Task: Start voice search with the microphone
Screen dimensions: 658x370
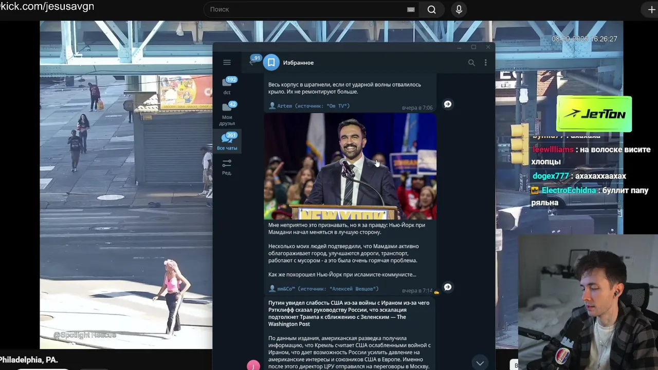Action: click(459, 9)
